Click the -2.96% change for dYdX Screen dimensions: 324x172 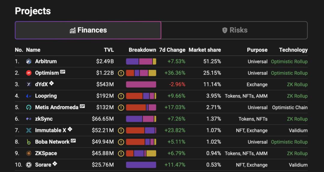177,84
